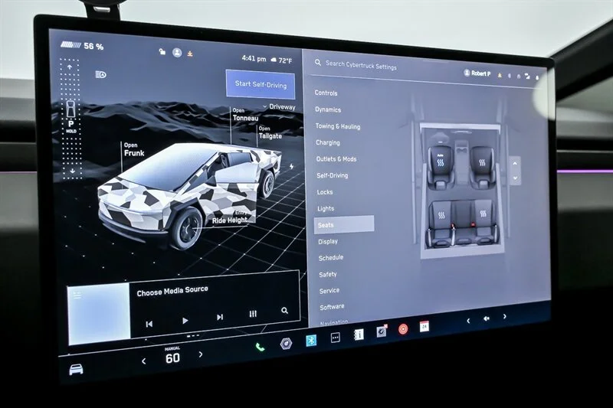Tap the media search magnifier icon

[x=284, y=310]
